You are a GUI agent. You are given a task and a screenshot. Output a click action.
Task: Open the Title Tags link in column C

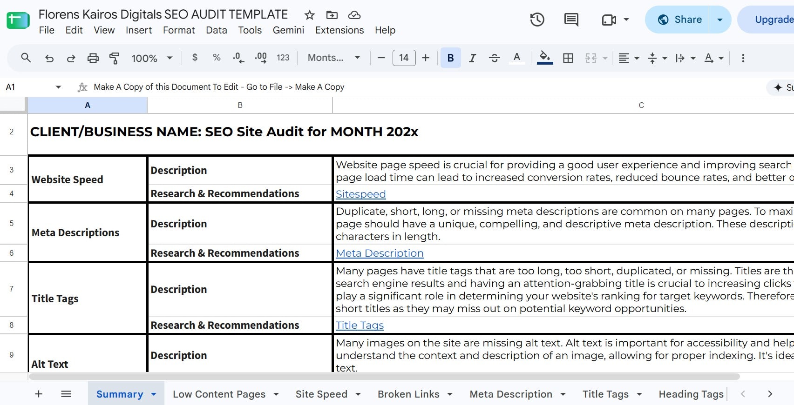pyautogui.click(x=360, y=325)
